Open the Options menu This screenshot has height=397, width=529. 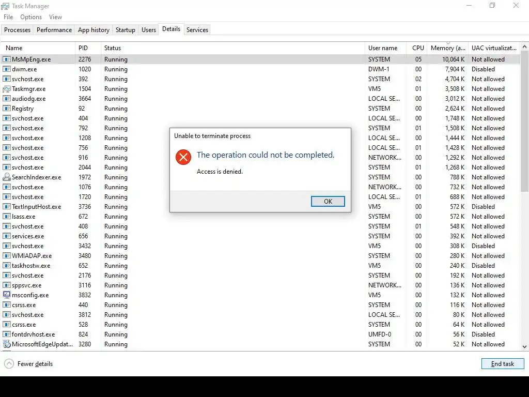point(31,17)
